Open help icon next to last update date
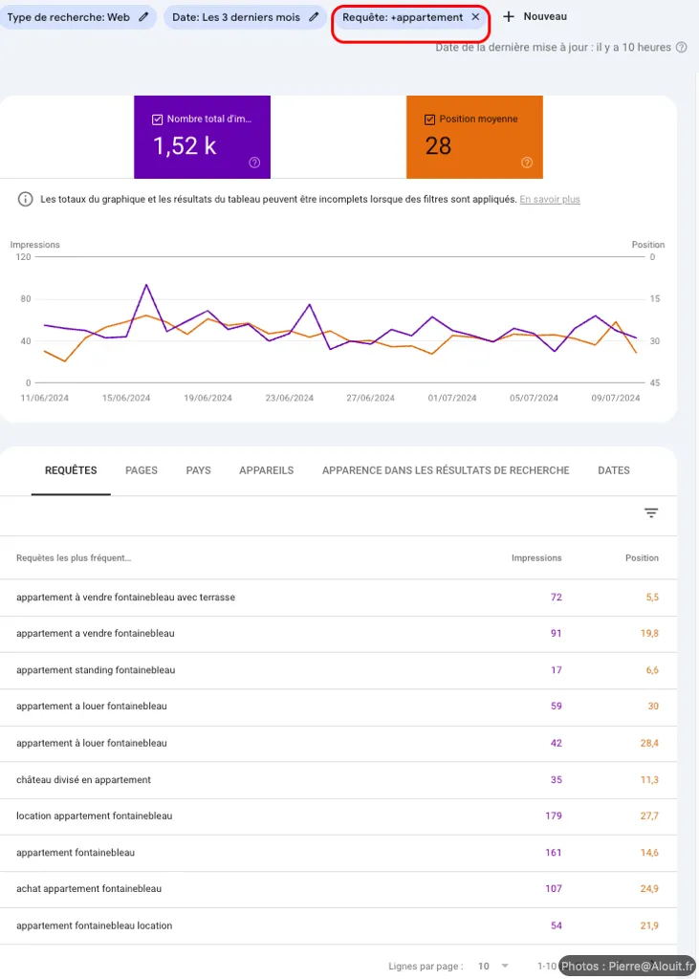 [x=681, y=47]
